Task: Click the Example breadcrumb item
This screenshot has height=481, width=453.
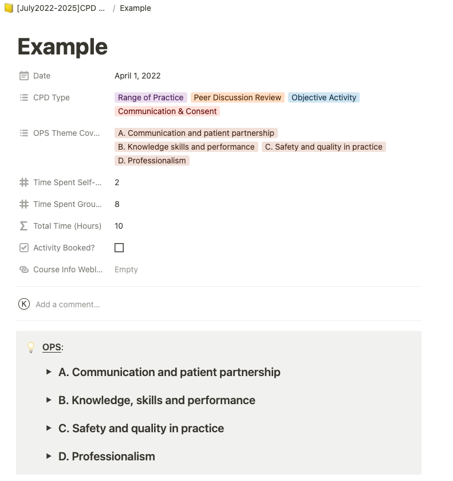Action: (x=135, y=8)
